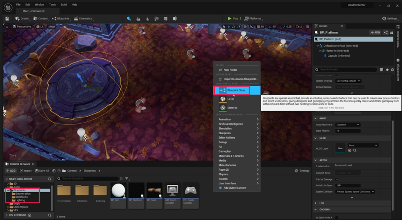Activate the Select mode icon in toolbar
Viewport: 402px width, 220px height.
click(129, 18)
